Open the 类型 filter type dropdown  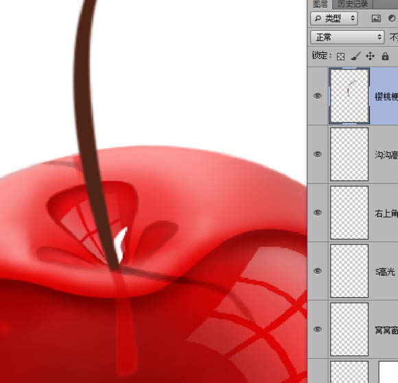point(334,19)
